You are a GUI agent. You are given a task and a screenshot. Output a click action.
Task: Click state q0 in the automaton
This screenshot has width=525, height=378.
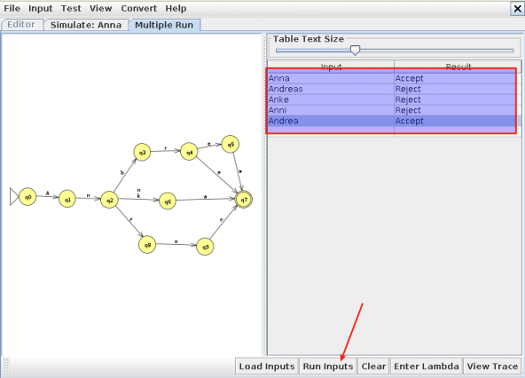click(x=27, y=197)
